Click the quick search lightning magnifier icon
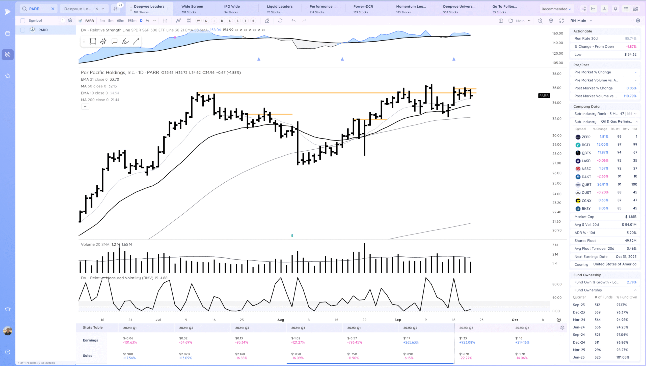The width and height of the screenshot is (646, 366). pos(540,21)
